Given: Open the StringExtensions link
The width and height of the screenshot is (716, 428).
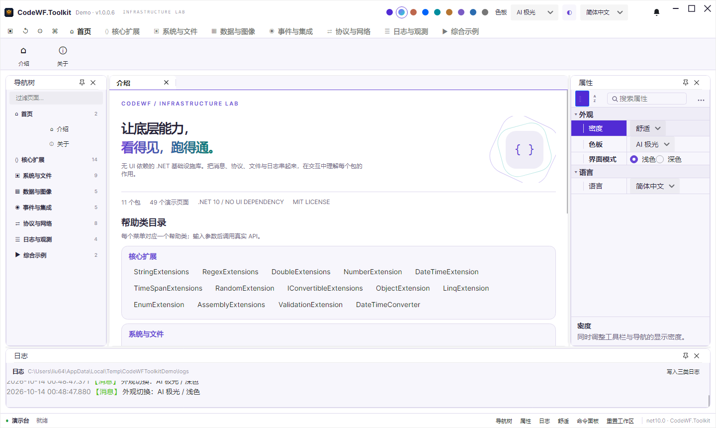Looking at the screenshot, I should click(x=161, y=272).
